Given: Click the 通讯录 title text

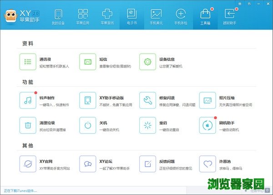Looking at the screenshot, I should [45, 59].
